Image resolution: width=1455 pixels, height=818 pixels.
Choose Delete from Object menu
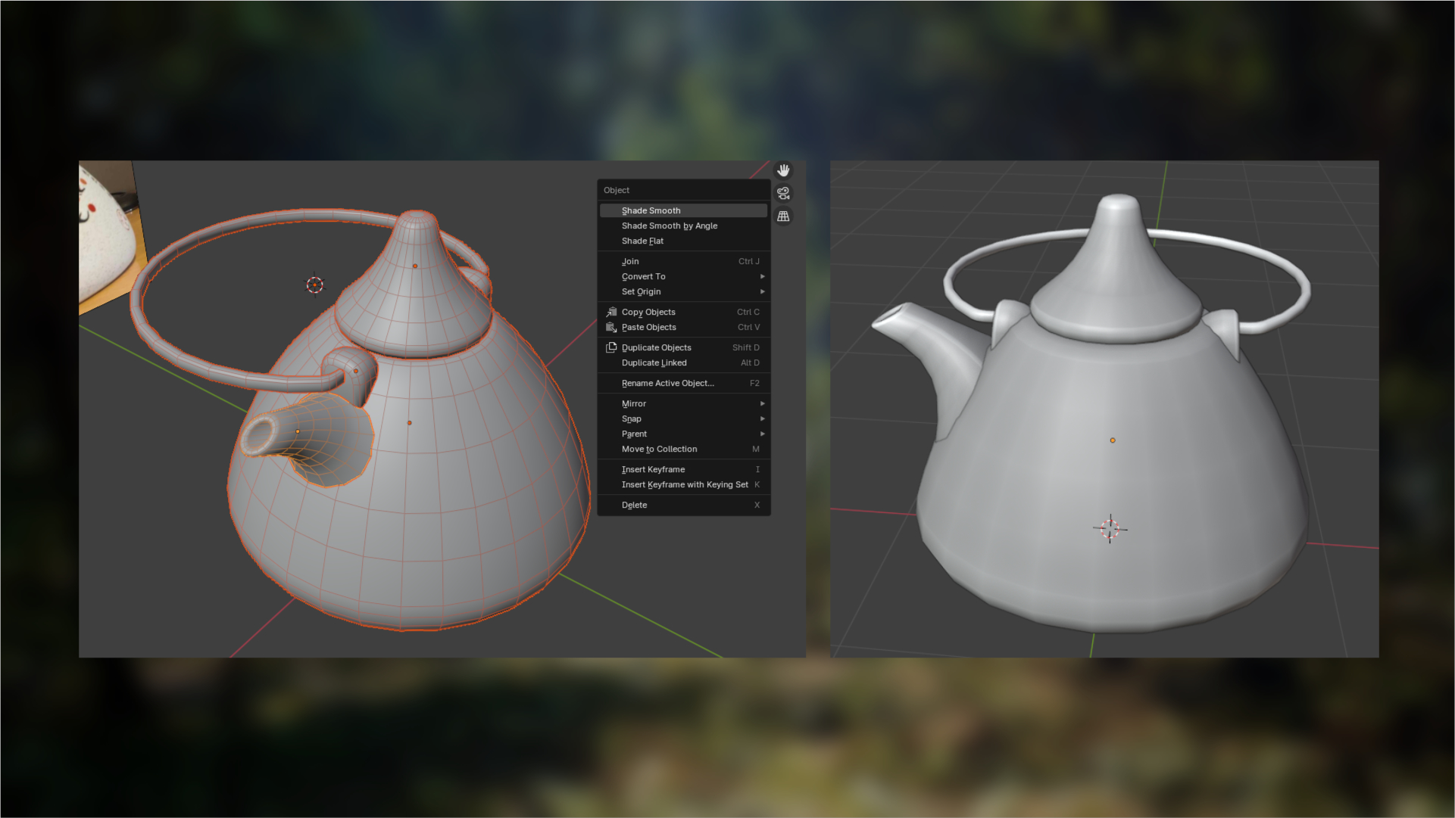(683, 505)
